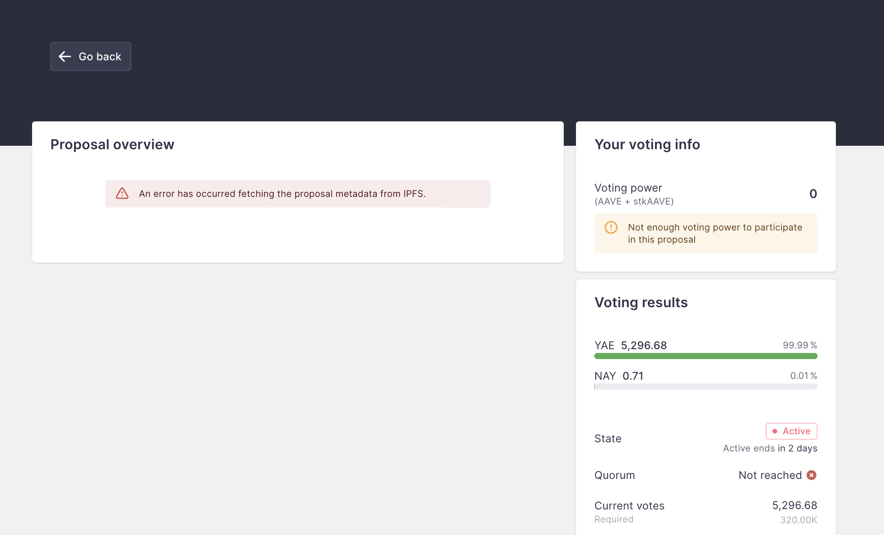
Task: Click the IPFS metadata error message
Action: click(x=282, y=194)
